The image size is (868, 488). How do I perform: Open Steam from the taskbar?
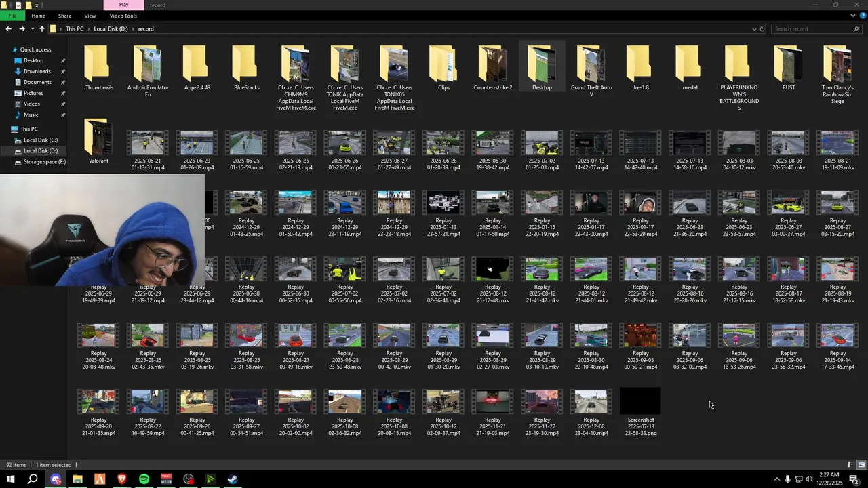click(232, 479)
